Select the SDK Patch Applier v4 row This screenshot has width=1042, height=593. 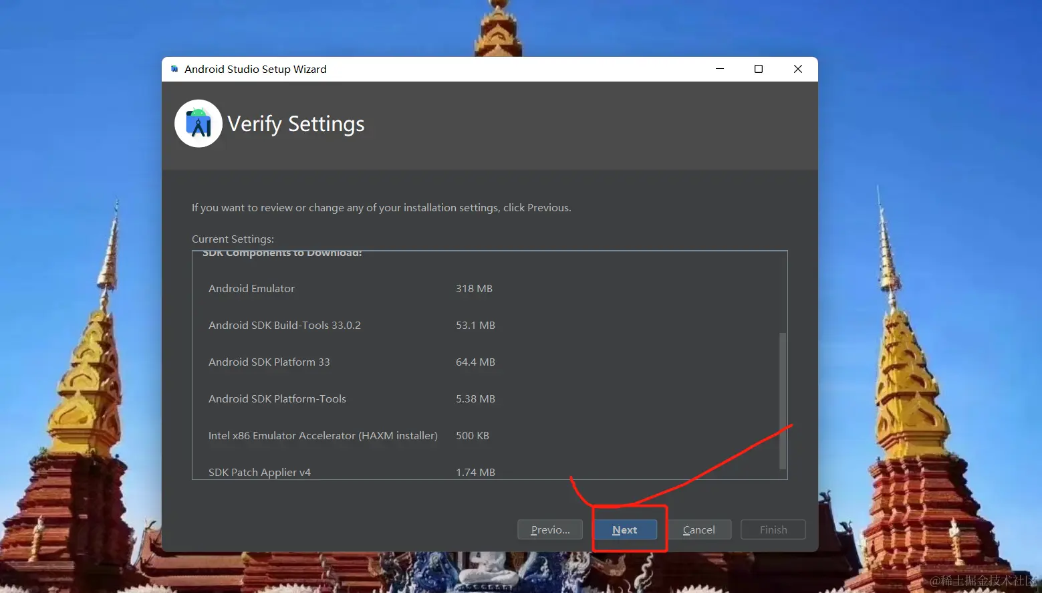(x=259, y=472)
